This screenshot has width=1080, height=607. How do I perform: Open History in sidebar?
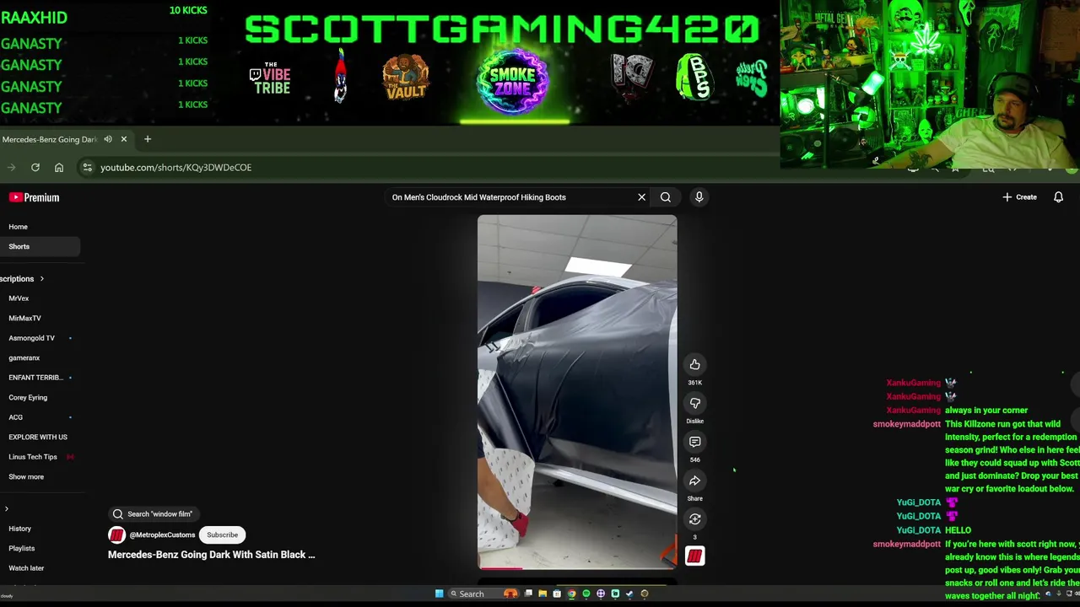(x=19, y=529)
